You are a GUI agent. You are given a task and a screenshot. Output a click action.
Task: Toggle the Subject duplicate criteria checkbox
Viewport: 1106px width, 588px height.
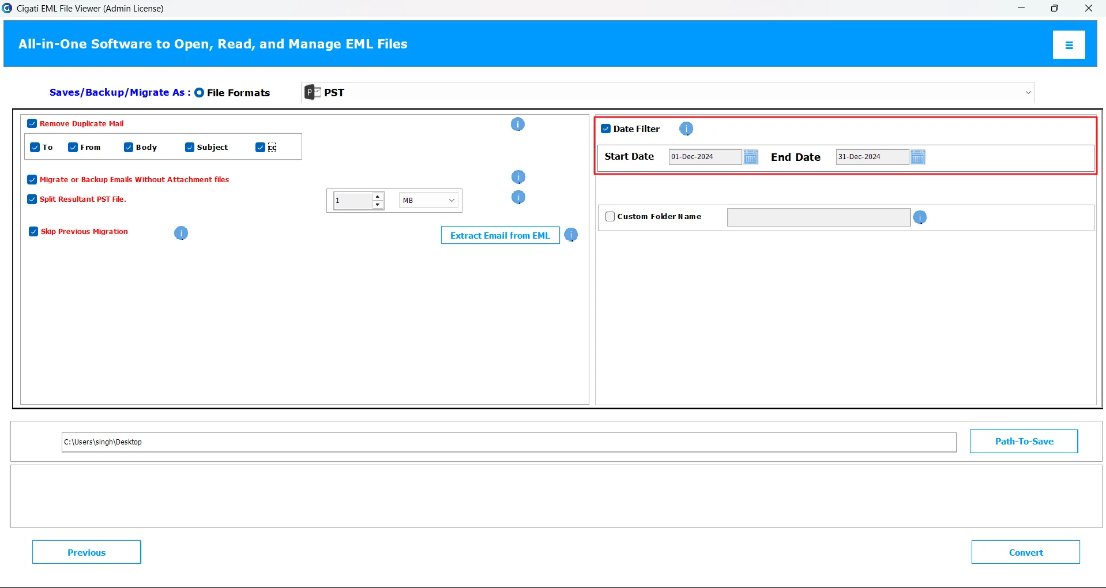coord(190,148)
